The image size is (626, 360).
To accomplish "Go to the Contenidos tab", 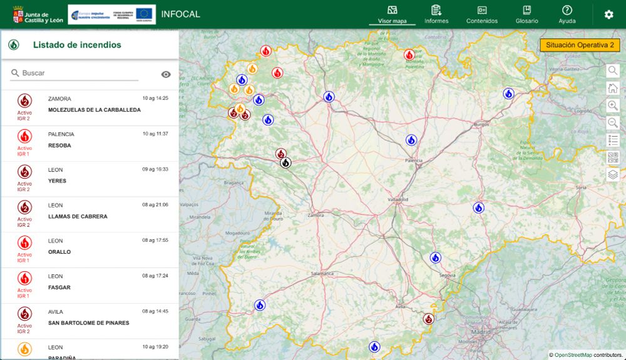I will click(482, 14).
